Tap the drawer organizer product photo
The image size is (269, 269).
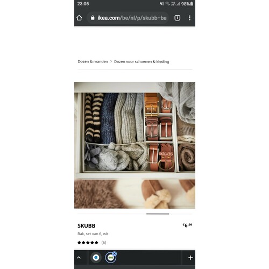click(134, 145)
